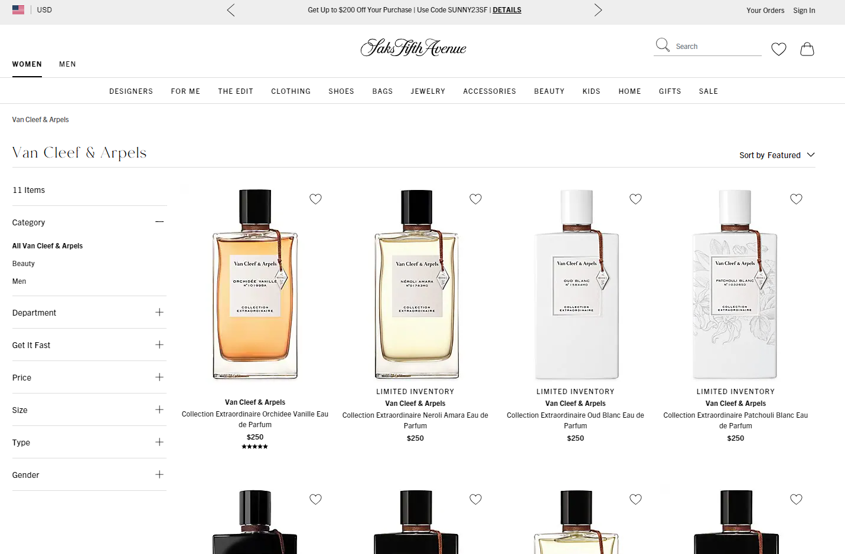Open the Sort by Featured dropdown
This screenshot has width=845, height=554.
pos(777,155)
